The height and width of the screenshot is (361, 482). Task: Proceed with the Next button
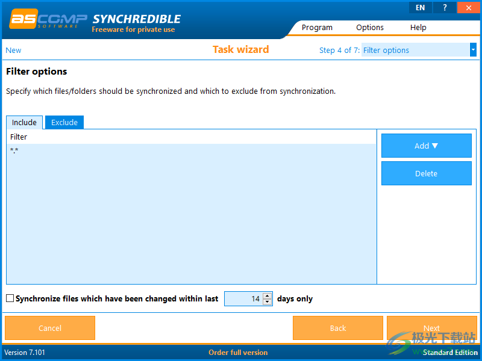431,328
